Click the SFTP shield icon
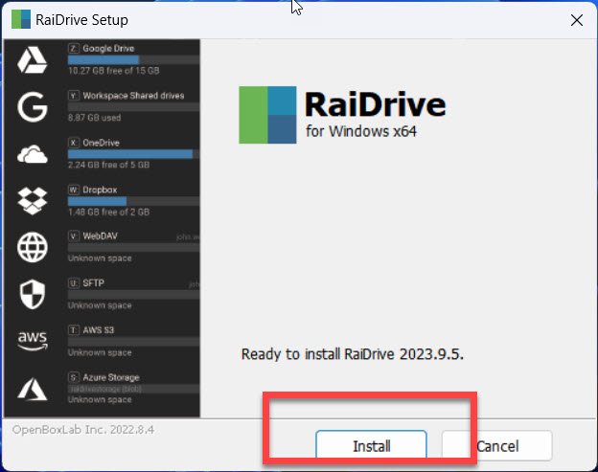This screenshot has height=472, width=598. [32, 294]
